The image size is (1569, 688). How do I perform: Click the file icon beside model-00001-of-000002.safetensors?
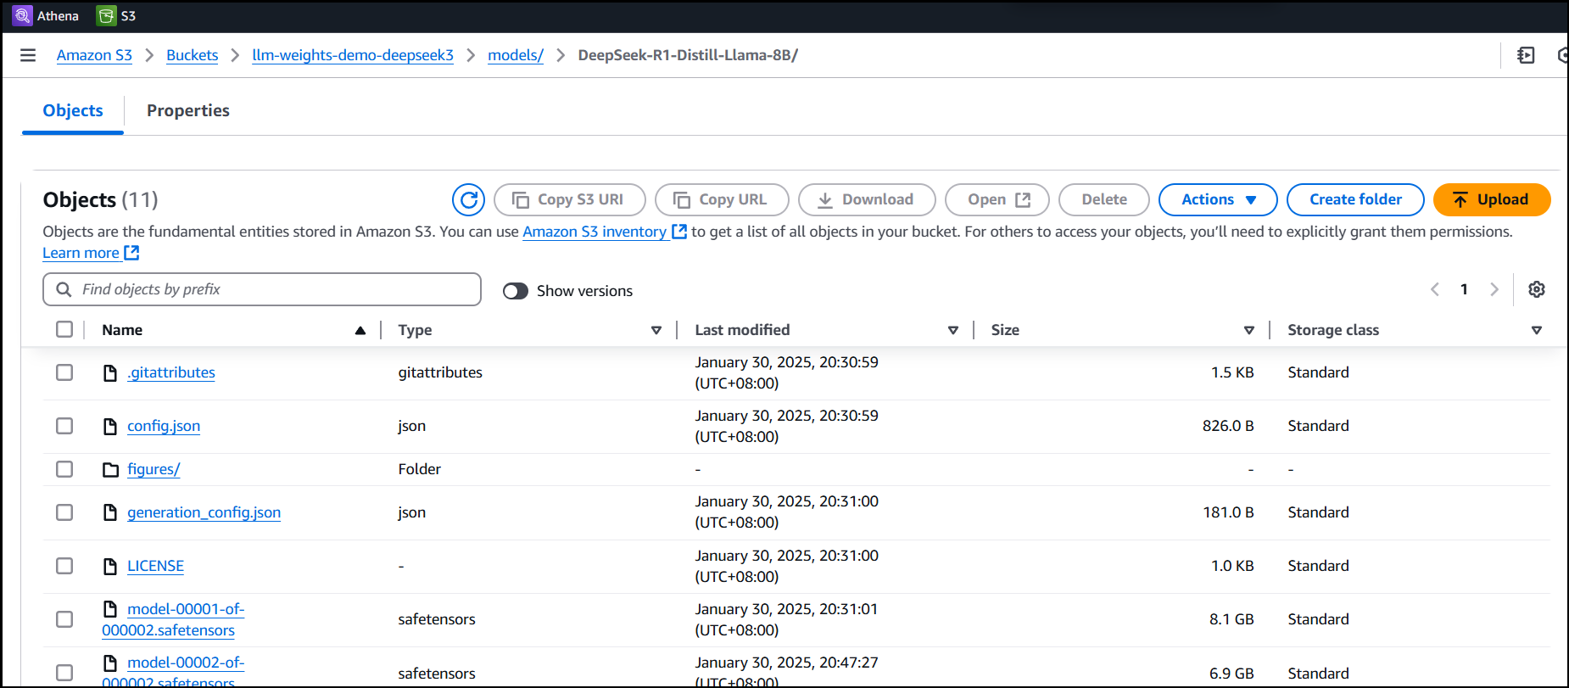110,609
